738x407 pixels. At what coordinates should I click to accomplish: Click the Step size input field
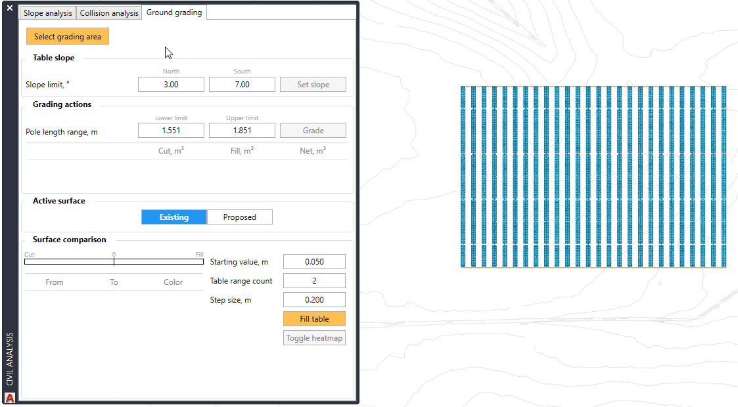click(x=314, y=300)
